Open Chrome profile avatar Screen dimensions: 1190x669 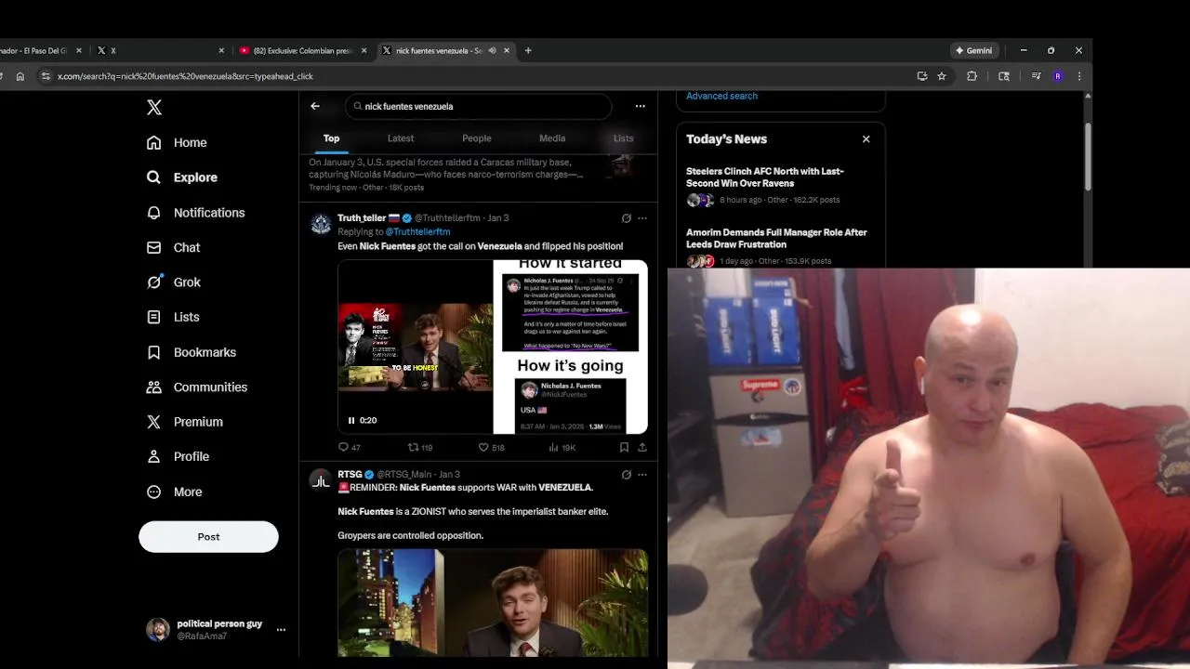tap(1058, 76)
